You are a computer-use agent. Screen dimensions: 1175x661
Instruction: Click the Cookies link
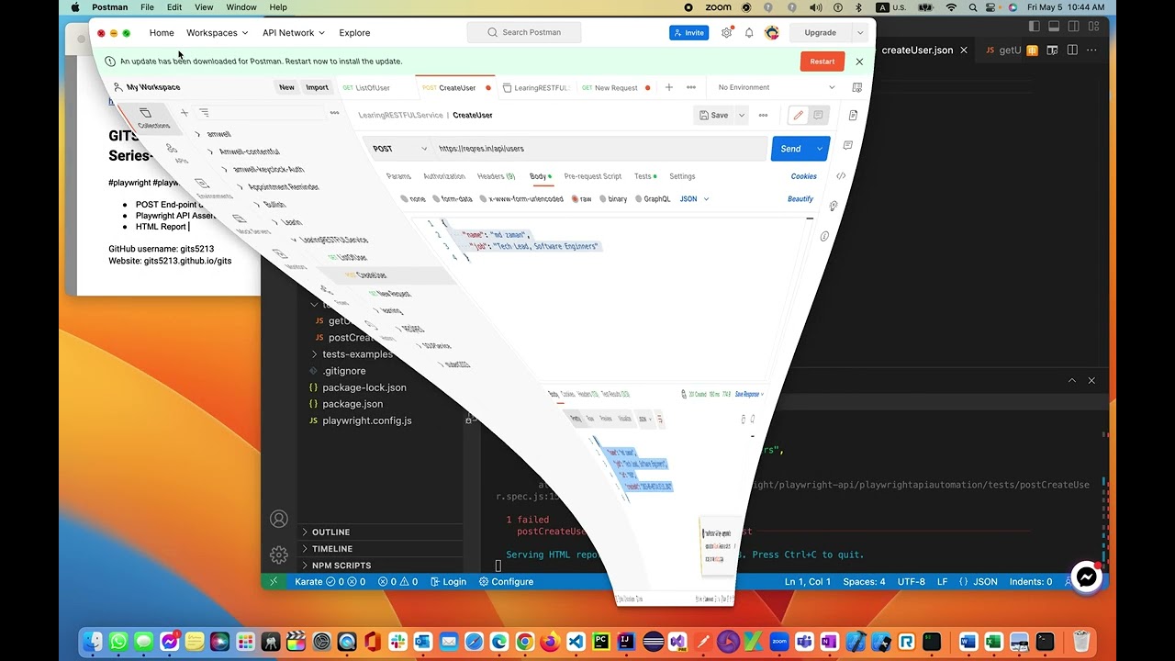click(x=803, y=176)
